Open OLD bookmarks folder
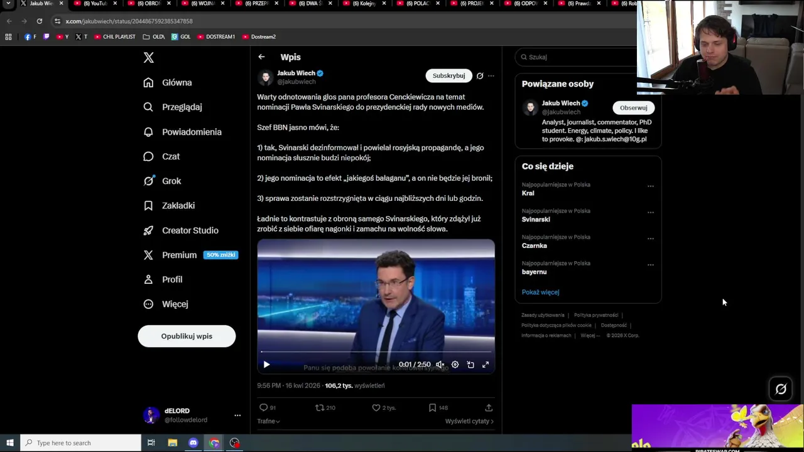The width and height of the screenshot is (804, 452). pyautogui.click(x=154, y=36)
